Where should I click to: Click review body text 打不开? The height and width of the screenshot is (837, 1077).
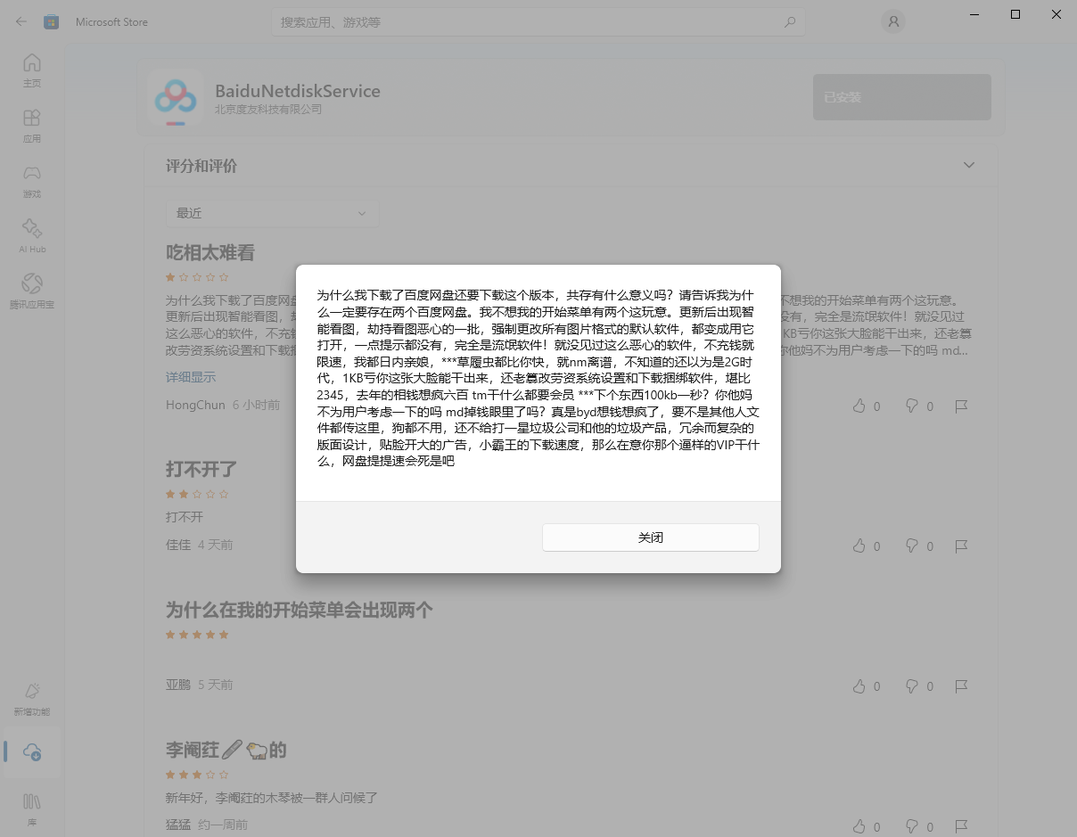coord(185,517)
